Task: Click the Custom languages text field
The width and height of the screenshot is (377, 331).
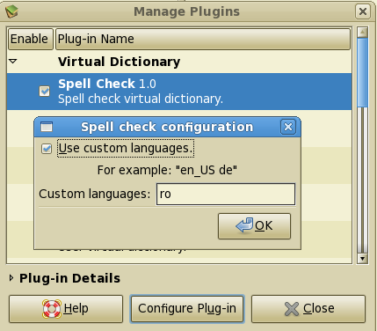Action: (226, 194)
